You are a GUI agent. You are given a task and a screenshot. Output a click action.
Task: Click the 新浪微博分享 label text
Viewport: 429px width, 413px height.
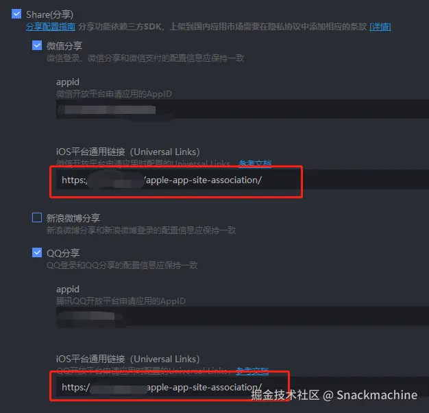(x=73, y=218)
